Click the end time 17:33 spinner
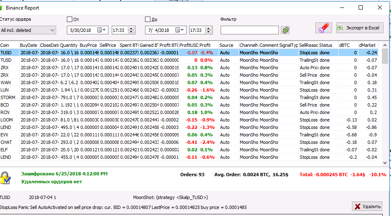This screenshot has height=216, width=391. tap(209, 30)
